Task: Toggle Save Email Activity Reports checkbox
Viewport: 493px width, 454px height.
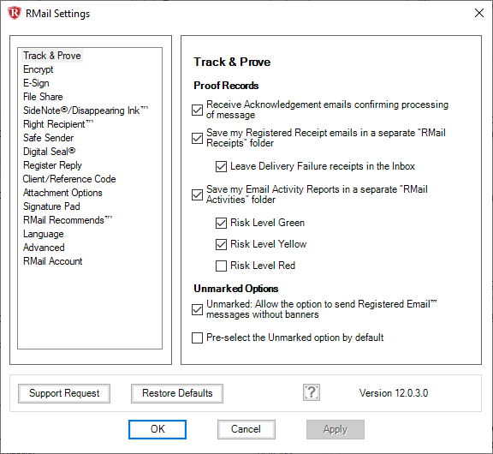Action: pos(197,194)
